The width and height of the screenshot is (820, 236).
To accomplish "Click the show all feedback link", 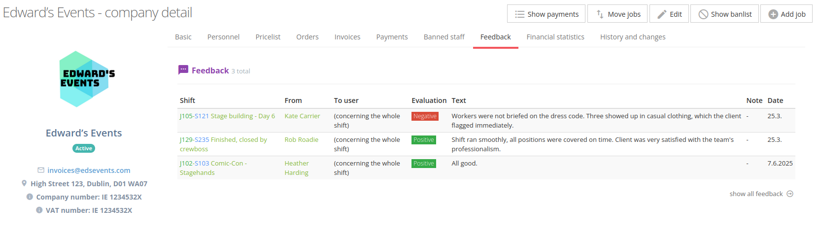I will click(x=756, y=194).
